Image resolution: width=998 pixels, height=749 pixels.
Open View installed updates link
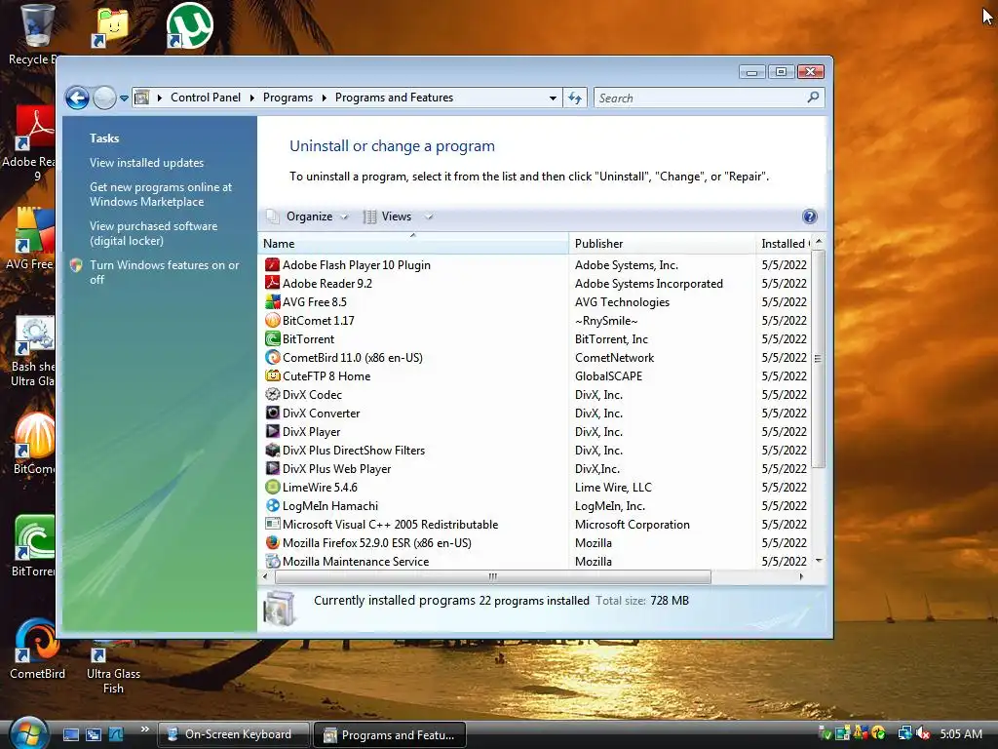[146, 163]
